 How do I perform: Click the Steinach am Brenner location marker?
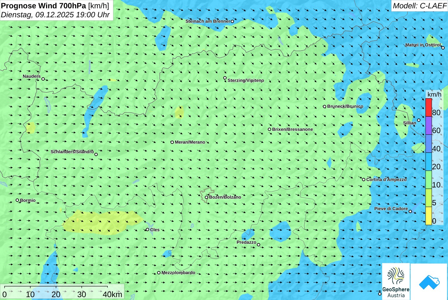click(x=232, y=21)
